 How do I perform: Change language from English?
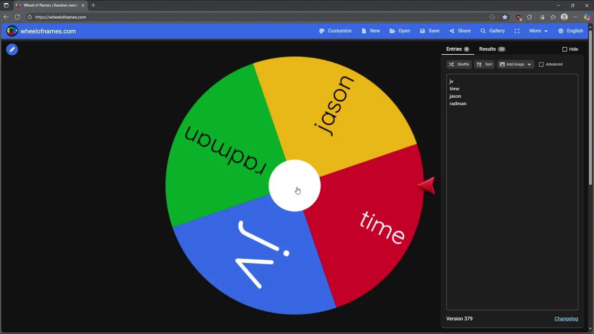570,31
